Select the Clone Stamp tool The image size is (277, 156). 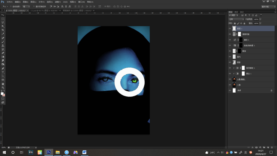pos(3,45)
